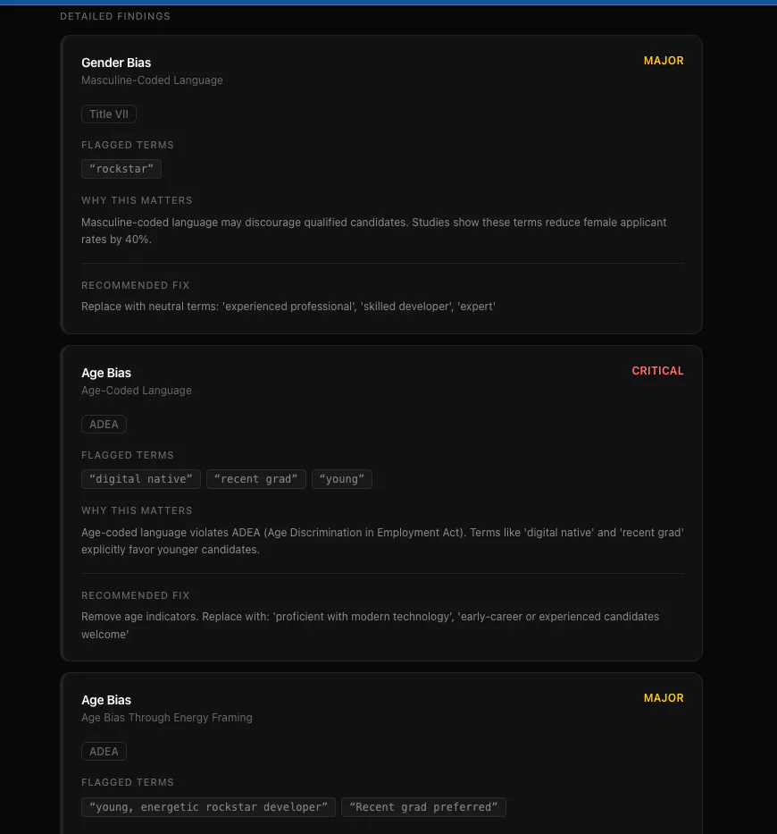Click the Gender Bias recommended fix text
The width and height of the screenshot is (777, 834).
[288, 307]
